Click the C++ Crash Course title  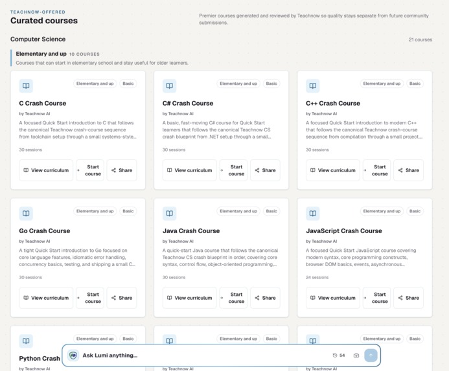pyautogui.click(x=333, y=104)
